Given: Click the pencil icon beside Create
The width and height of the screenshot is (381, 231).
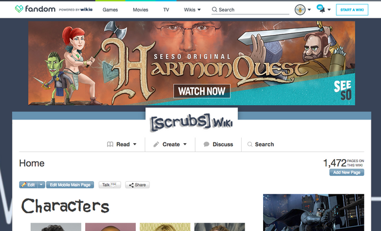Looking at the screenshot, I should [156, 144].
